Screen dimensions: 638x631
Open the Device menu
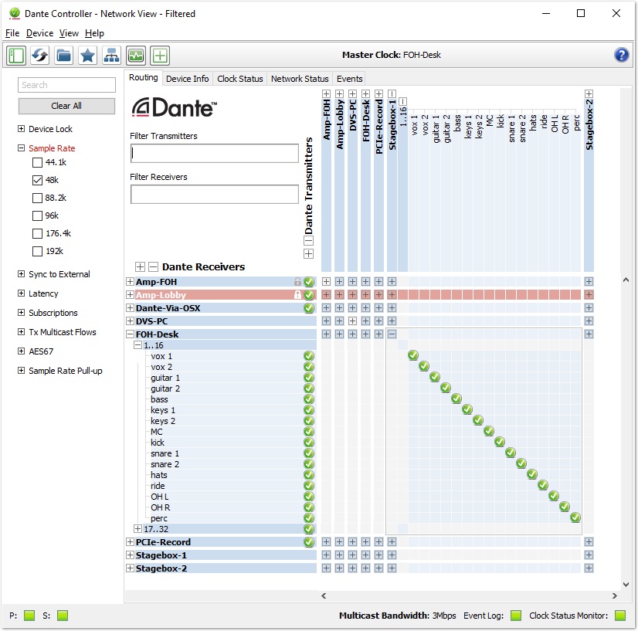[39, 33]
